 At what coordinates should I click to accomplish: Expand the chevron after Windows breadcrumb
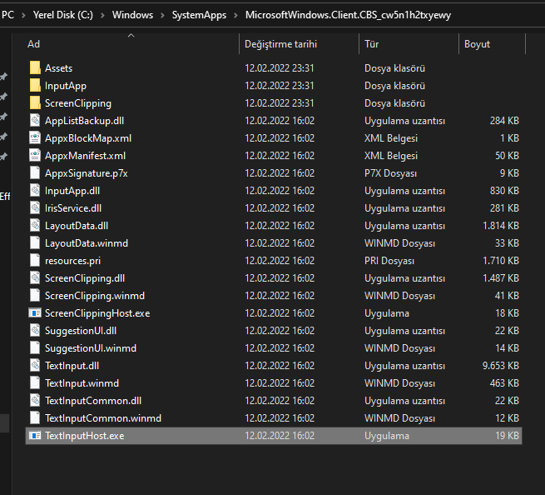click(162, 15)
